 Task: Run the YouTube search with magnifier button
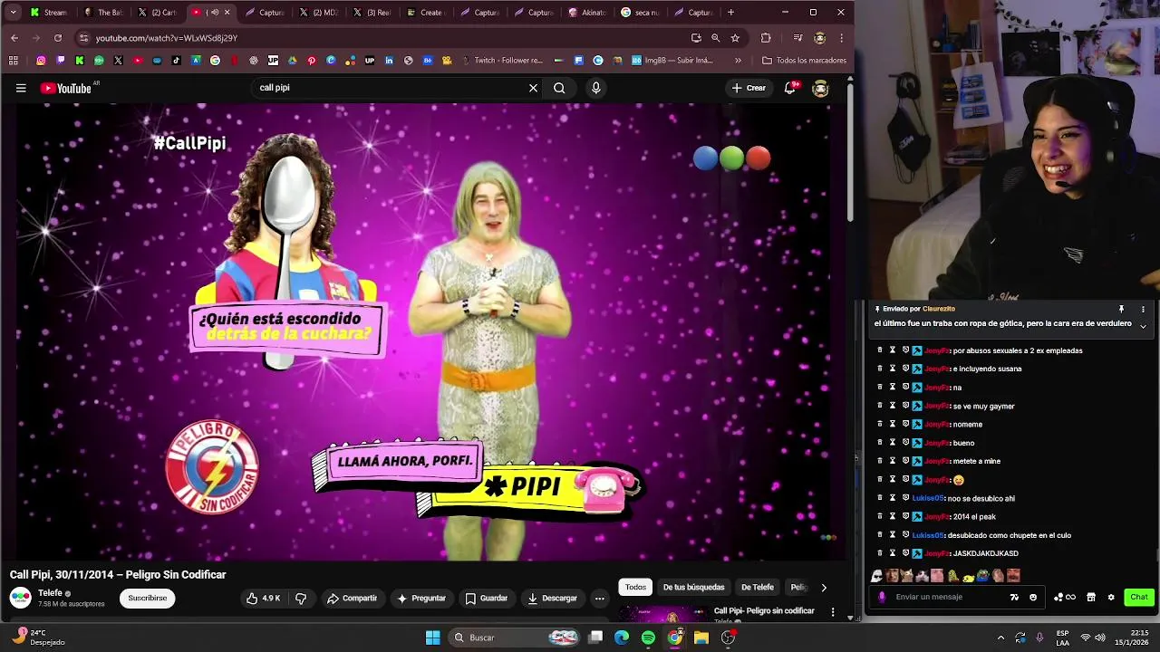pos(559,88)
